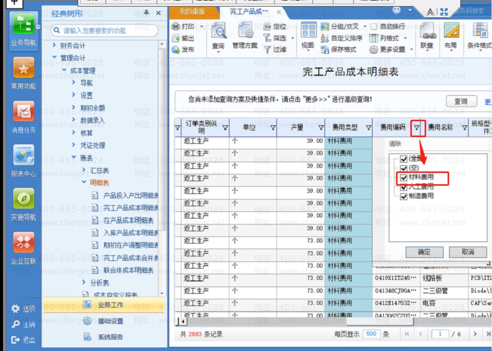The image size is (492, 351).
Task: Open the 产量 column filter dropdown
Action: click(x=321, y=128)
